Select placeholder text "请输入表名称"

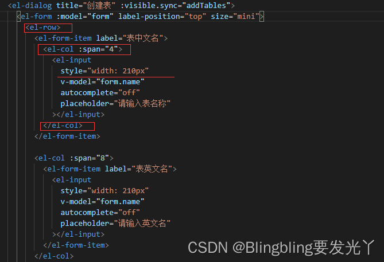pyautogui.click(x=142, y=103)
